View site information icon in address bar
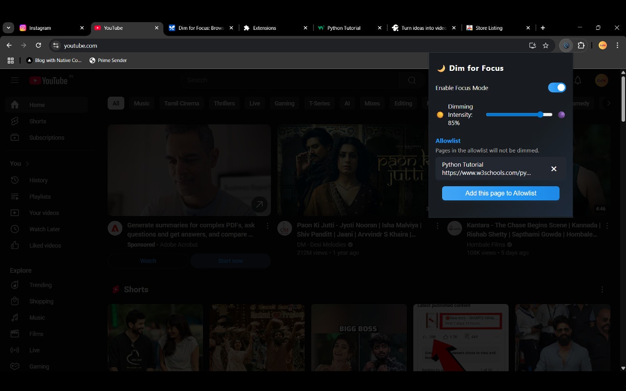 pos(56,45)
